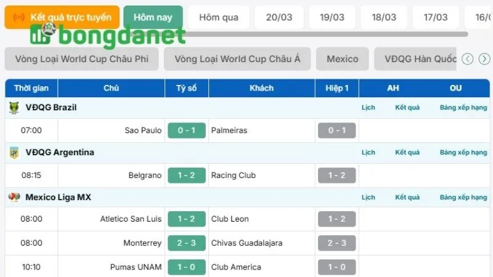Filter by Vòng Loại World Cup Châu Á
This screenshot has width=493, height=277.
click(237, 59)
